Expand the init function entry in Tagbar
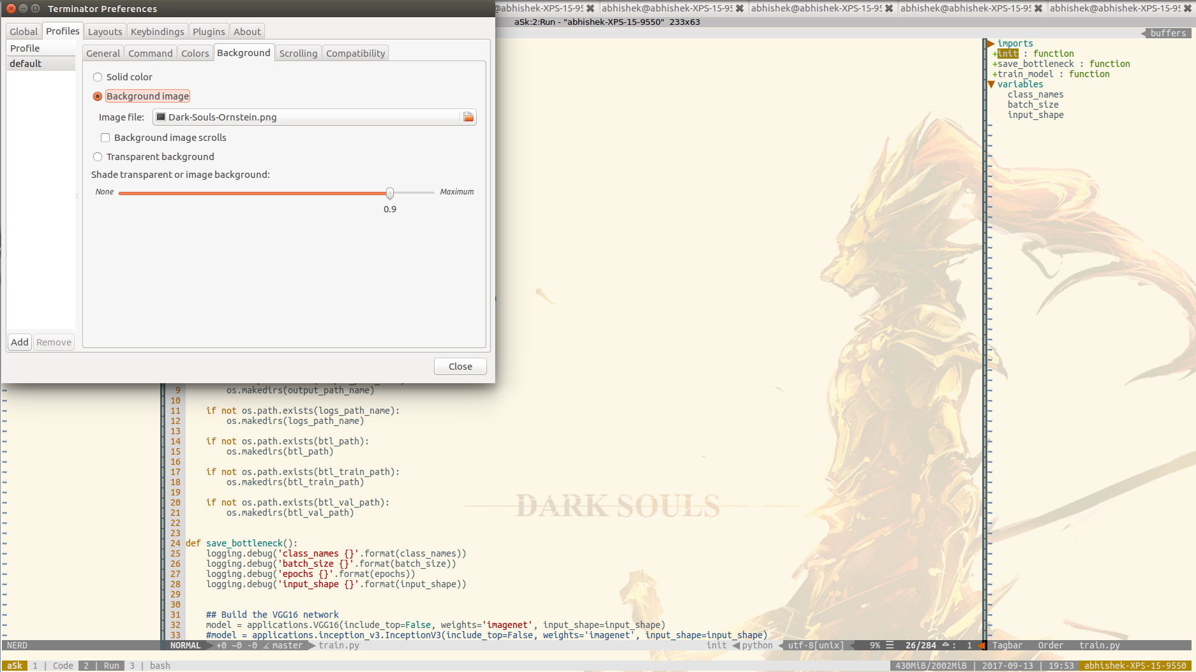Screen dimensions: 1196x672 pyautogui.click(x=995, y=54)
